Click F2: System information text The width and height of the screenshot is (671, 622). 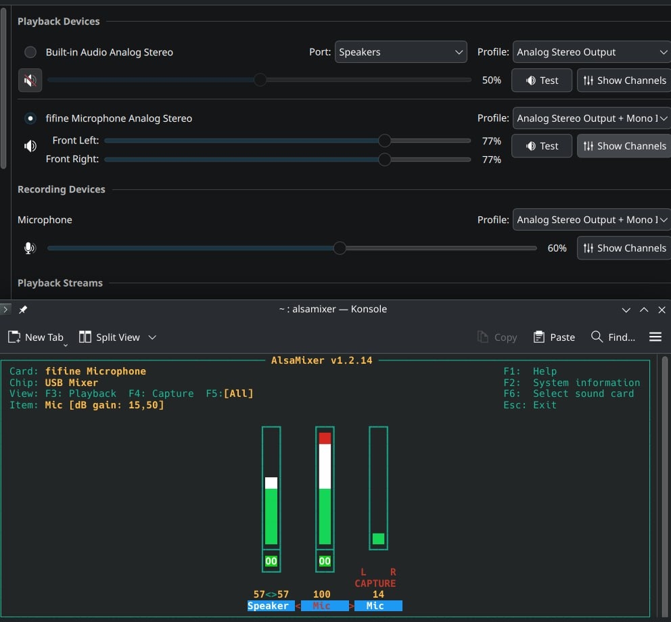coord(572,383)
